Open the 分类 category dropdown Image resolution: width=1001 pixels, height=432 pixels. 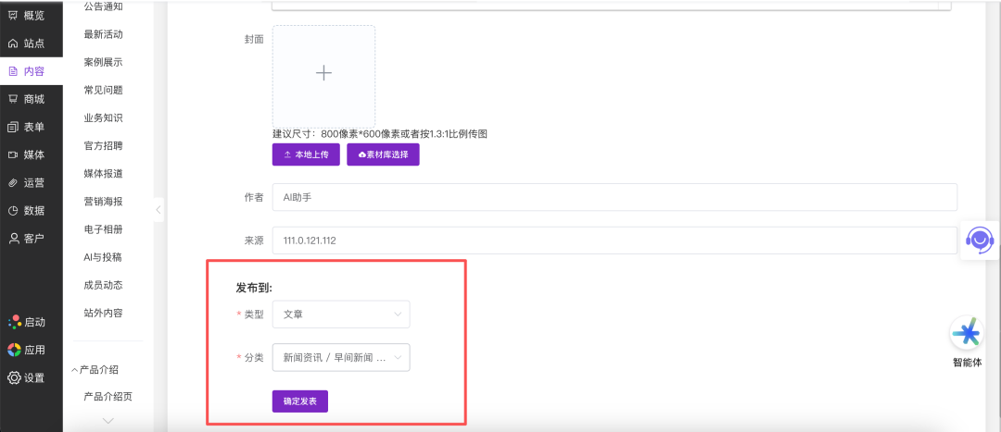click(x=340, y=358)
